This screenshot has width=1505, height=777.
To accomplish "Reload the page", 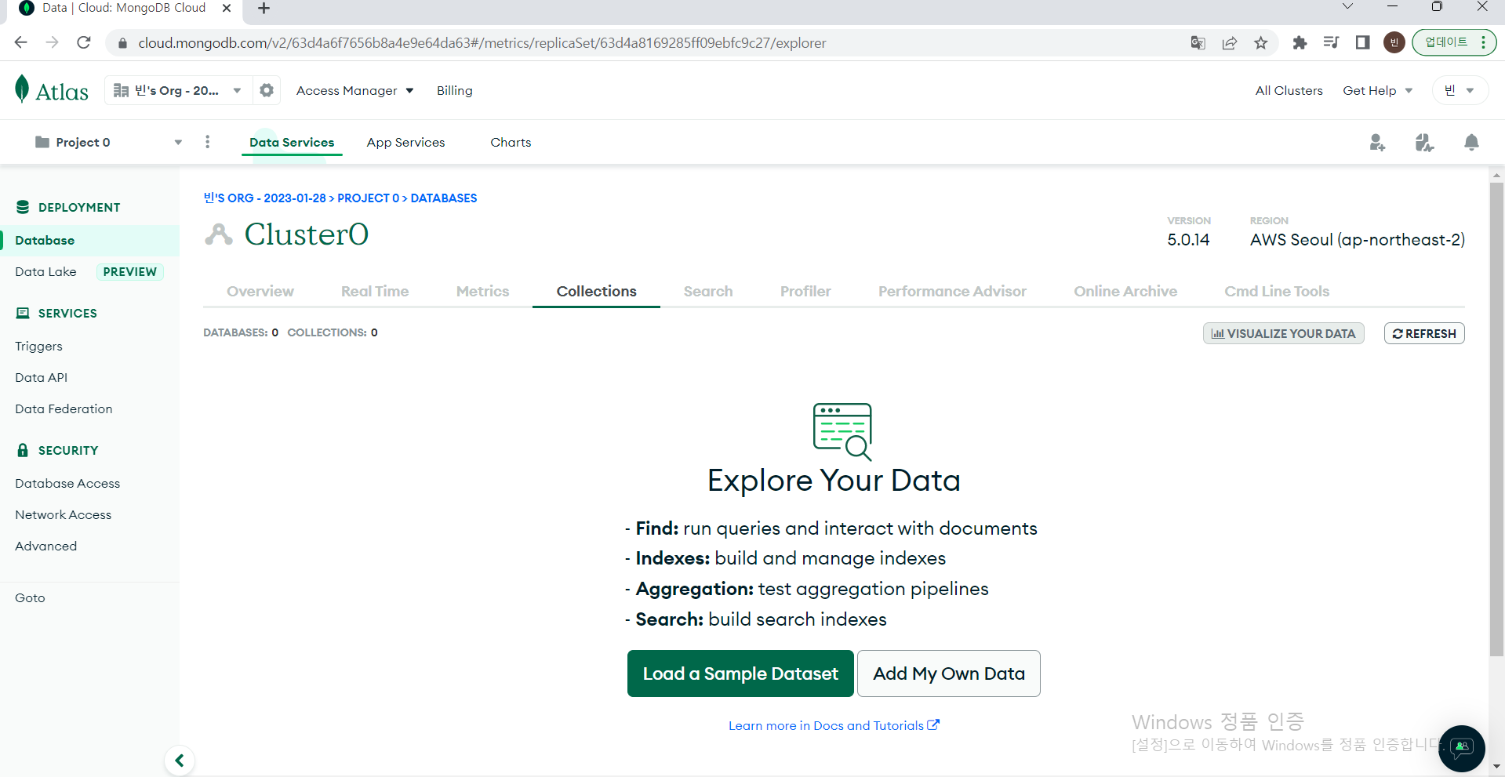I will [84, 42].
